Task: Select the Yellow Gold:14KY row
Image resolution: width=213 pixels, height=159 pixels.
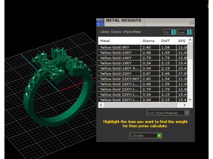Action: click(143, 58)
